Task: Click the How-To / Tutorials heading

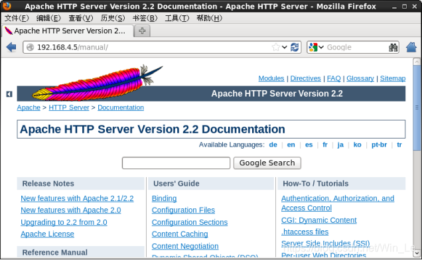Action: click(315, 184)
